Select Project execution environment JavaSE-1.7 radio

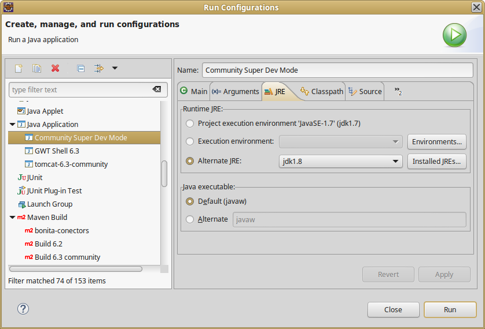(x=190, y=124)
